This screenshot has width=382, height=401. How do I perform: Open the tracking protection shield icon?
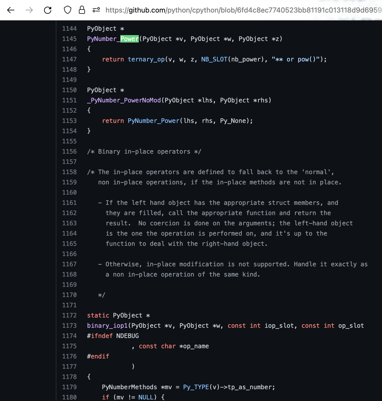point(68,10)
